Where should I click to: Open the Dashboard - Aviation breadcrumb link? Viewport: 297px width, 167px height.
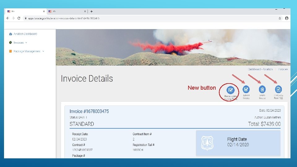click(260, 69)
